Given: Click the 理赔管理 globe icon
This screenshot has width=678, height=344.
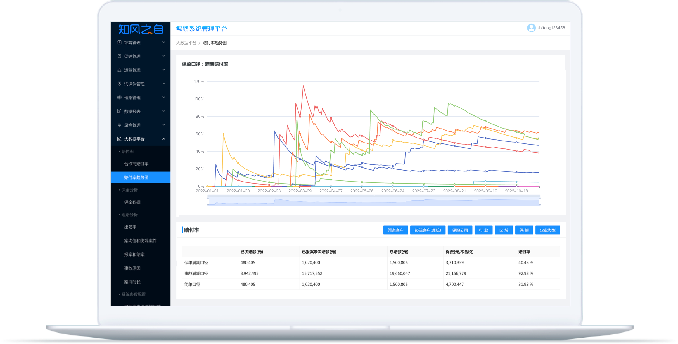Looking at the screenshot, I should click(119, 97).
